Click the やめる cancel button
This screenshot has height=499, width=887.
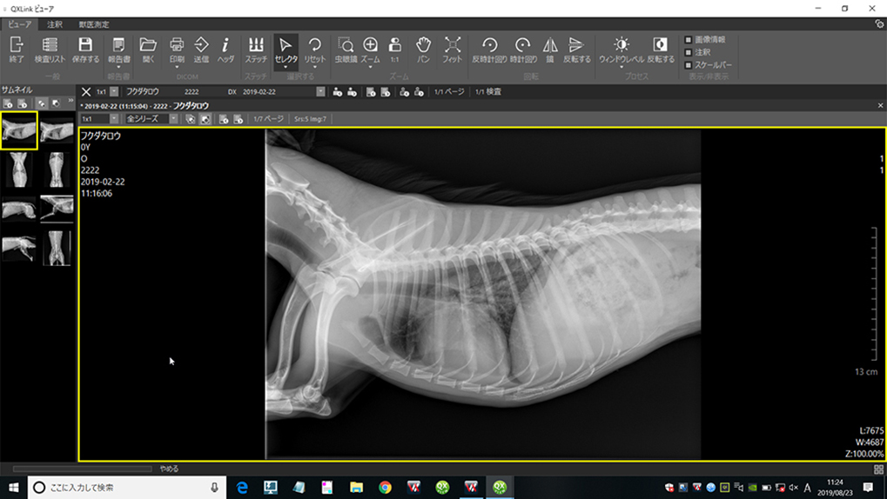170,469
